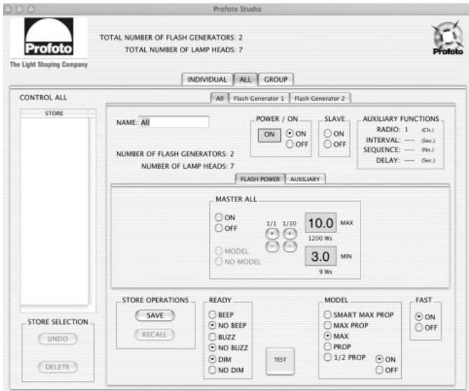Set FAST recycling ON
This screenshot has width=469, height=391.
coord(419,317)
